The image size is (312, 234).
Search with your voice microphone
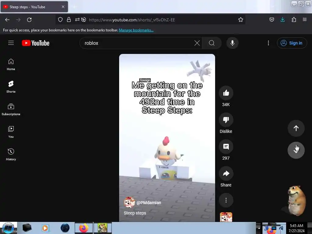point(232,43)
